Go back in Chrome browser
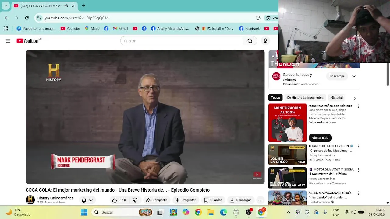 pos(6,18)
